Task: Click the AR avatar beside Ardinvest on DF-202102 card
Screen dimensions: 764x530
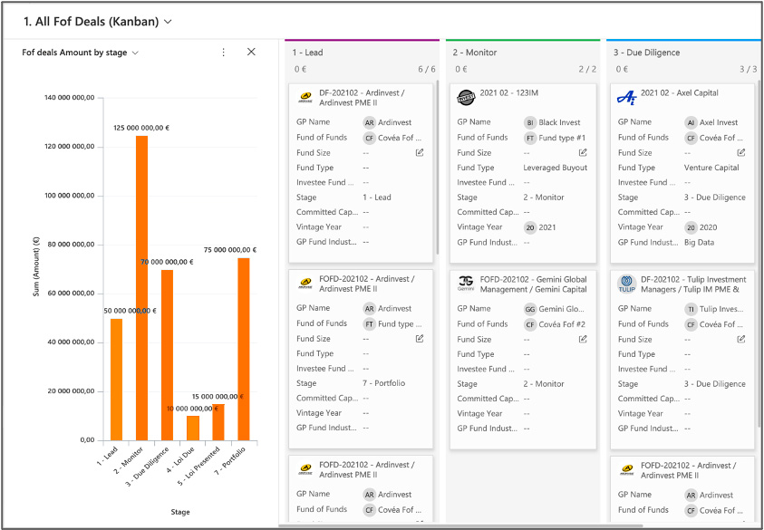Action: pos(369,122)
